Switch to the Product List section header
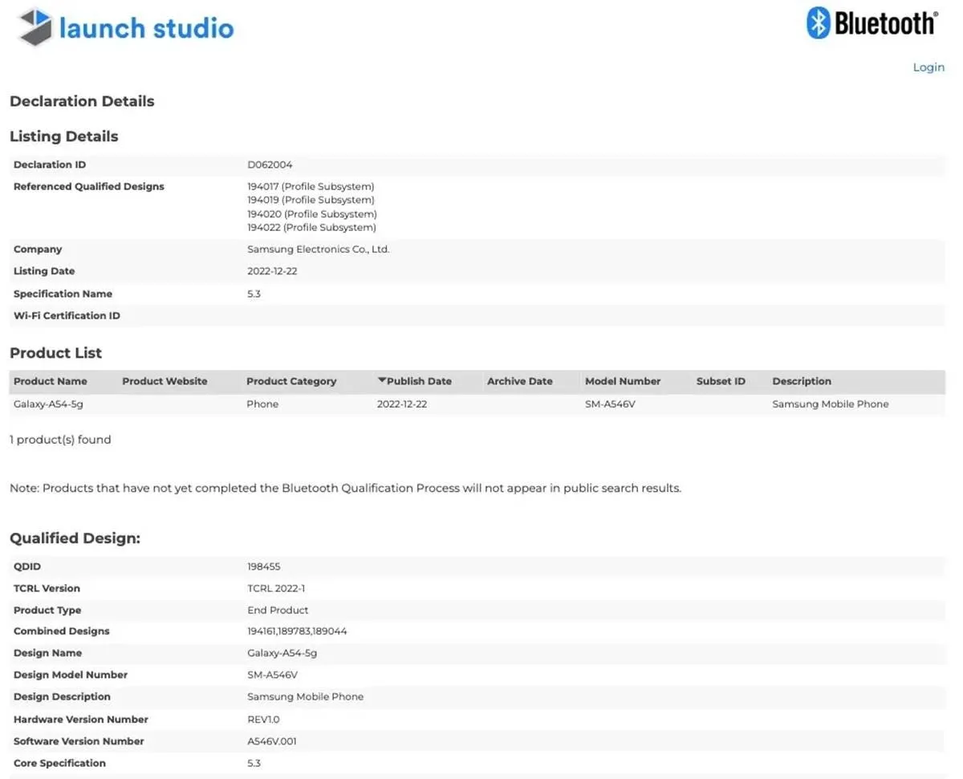 coord(55,353)
